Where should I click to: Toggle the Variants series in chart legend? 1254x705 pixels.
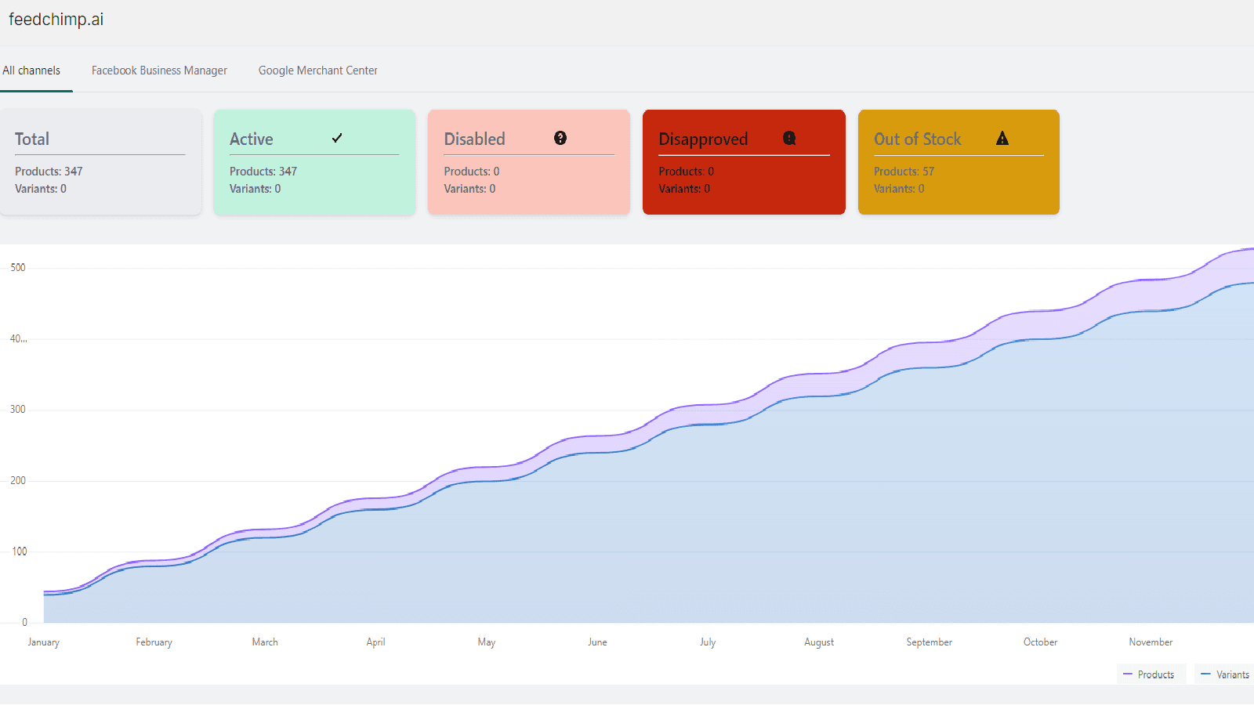(1225, 674)
